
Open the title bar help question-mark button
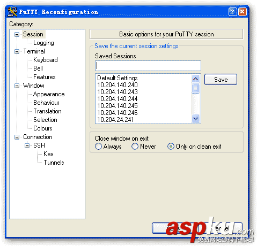point(232,12)
